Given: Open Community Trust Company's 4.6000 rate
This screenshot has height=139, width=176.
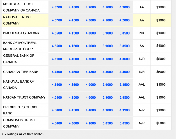Looking at the screenshot, I should coord(56,123).
